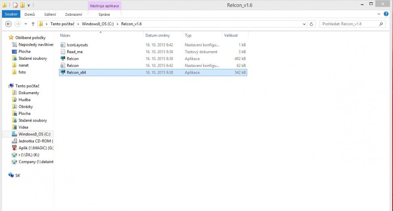Click the magnifier icon in search box
This screenshot has width=393, height=211.
381,24
